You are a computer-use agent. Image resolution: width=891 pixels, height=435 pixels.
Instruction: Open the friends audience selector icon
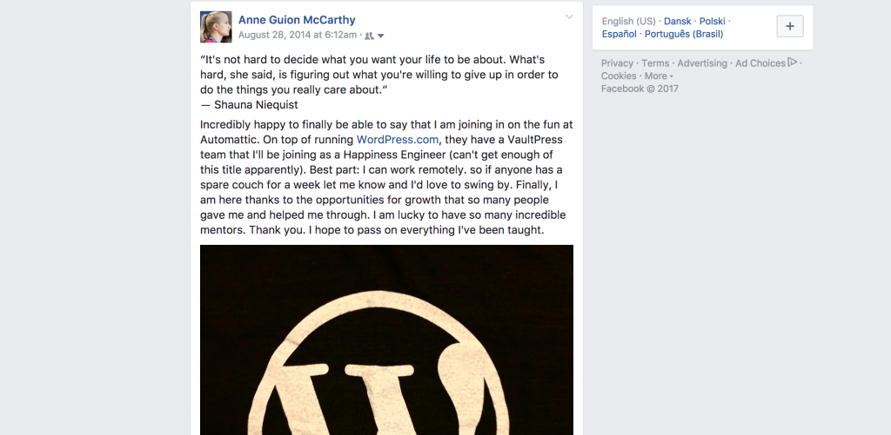374,36
